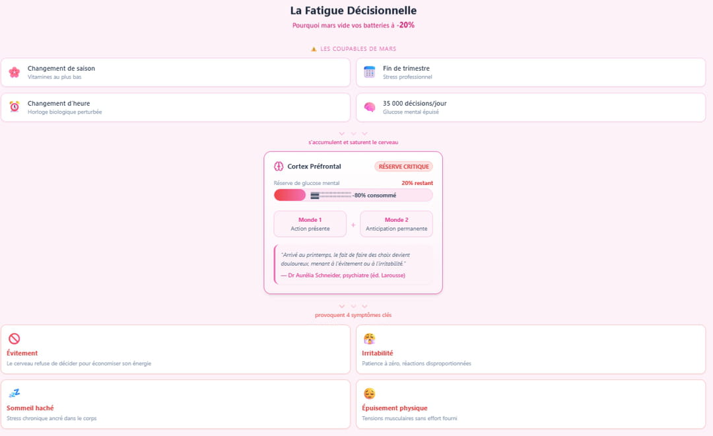This screenshot has width=713, height=436.
Task: Click the calendar icon for Fin de trimestre
Action: [370, 72]
